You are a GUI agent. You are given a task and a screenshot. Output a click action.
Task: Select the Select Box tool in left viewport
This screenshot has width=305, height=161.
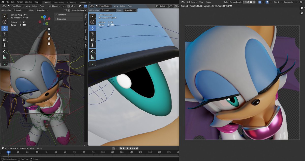click(5, 16)
